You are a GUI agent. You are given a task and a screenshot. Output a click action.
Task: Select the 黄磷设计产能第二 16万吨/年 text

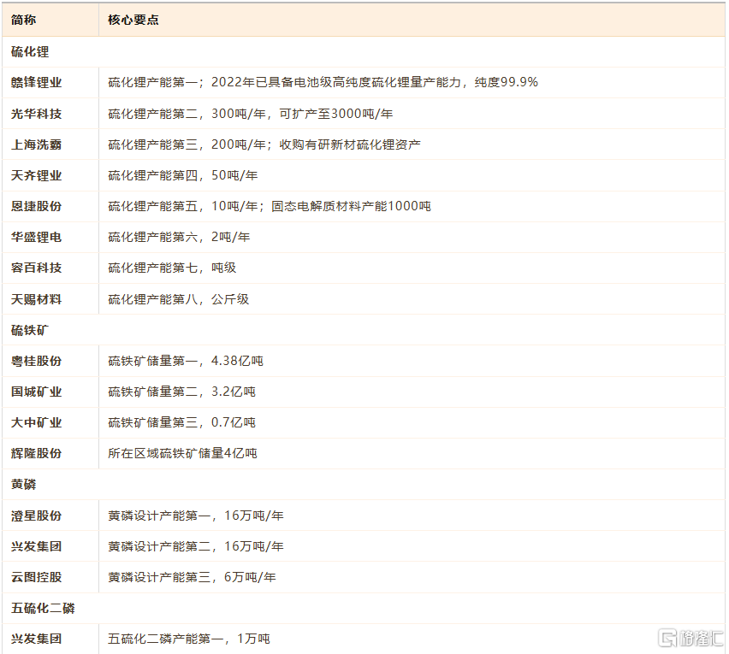pyautogui.click(x=196, y=546)
